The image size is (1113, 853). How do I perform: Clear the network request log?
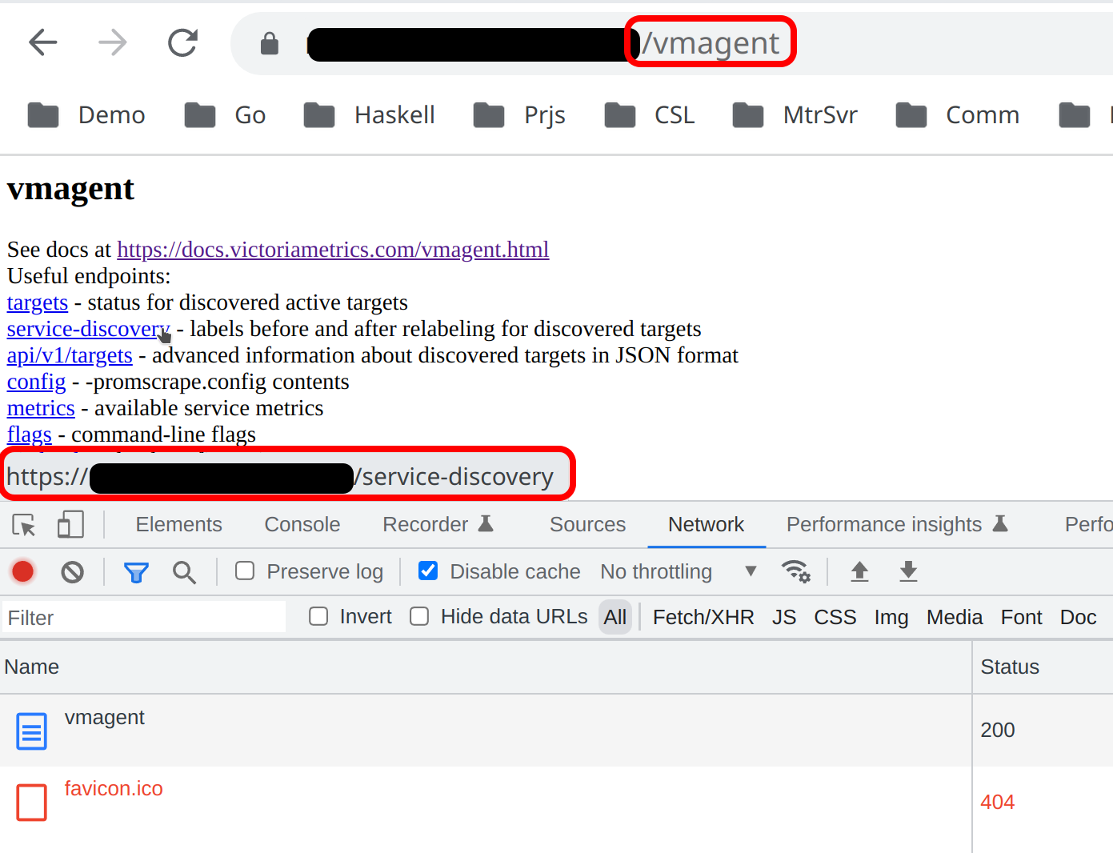72,571
